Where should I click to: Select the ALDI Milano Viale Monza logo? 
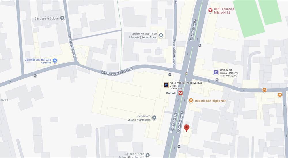tap(166, 85)
